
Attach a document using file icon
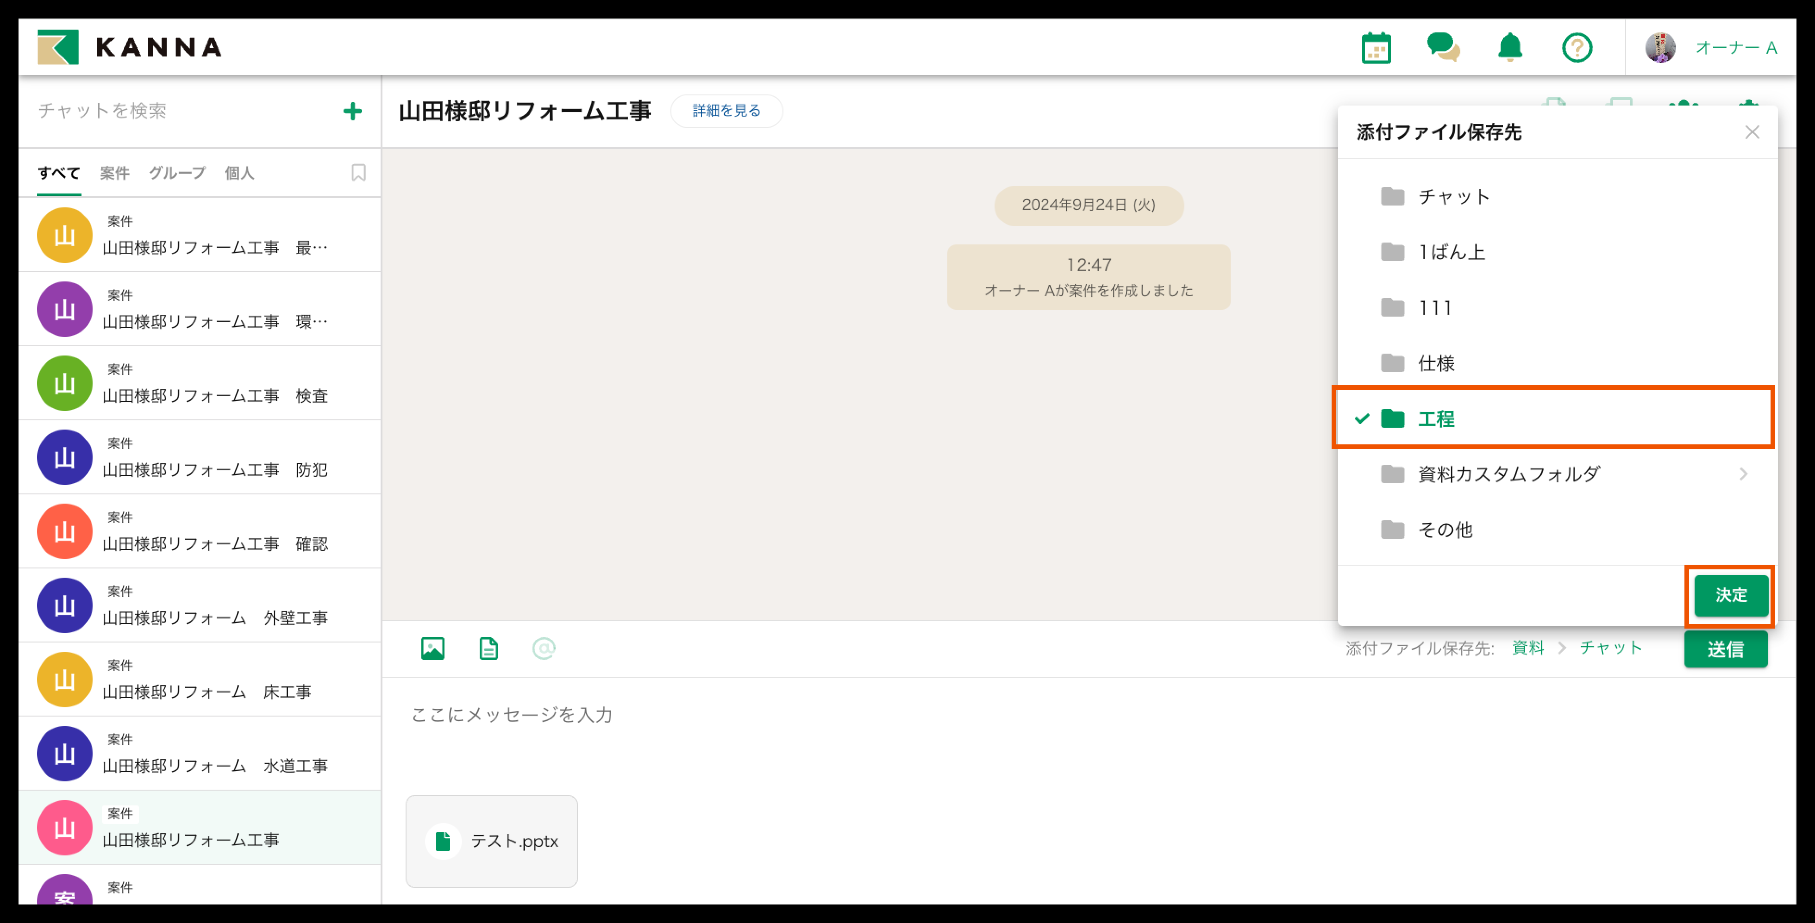click(488, 648)
